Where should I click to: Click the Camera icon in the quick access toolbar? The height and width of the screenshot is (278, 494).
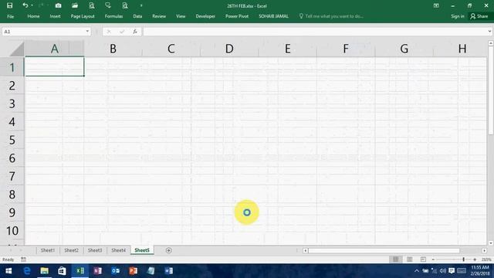[59, 5]
